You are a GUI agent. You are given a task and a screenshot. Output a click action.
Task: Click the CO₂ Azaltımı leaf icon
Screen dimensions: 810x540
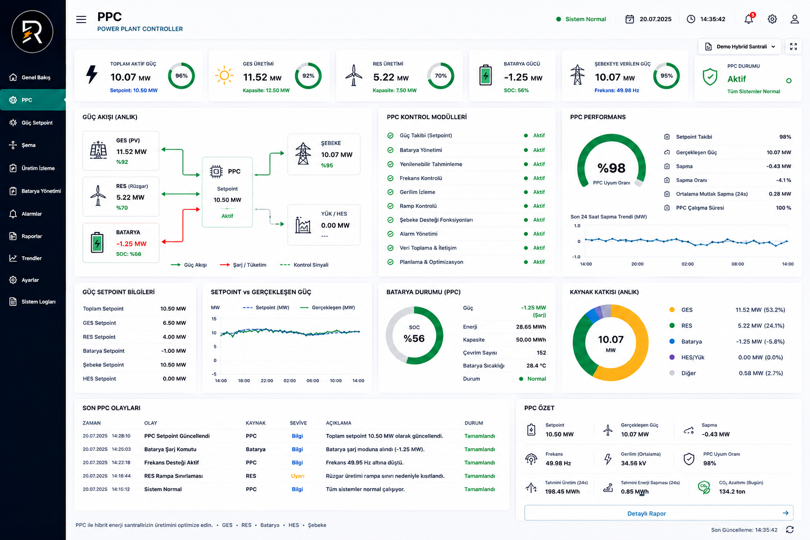click(704, 487)
